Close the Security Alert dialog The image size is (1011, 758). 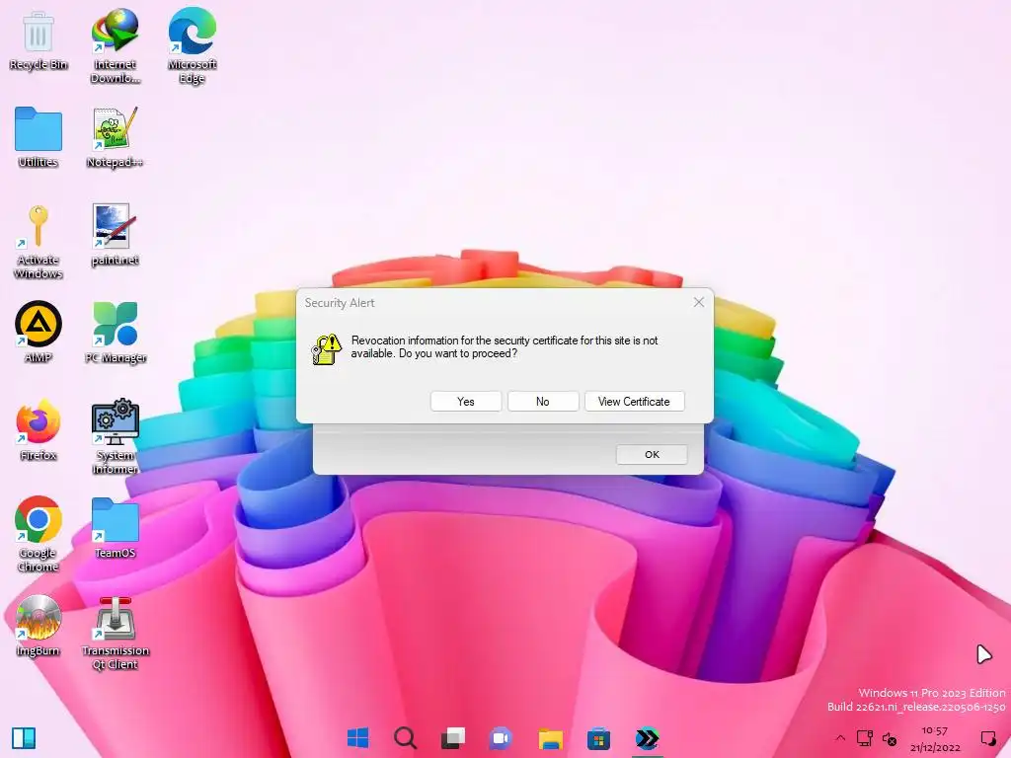(698, 302)
